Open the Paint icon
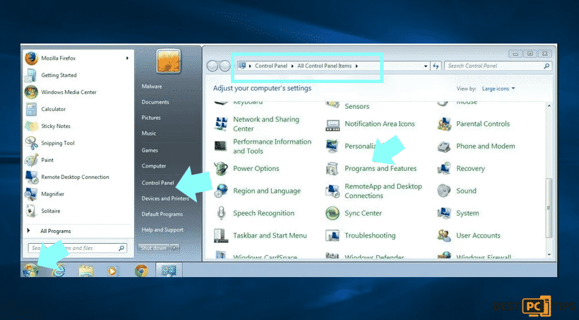 [31, 160]
